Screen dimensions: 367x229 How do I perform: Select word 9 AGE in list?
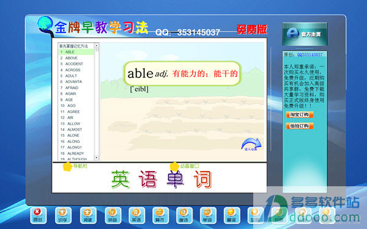pyautogui.click(x=76, y=100)
